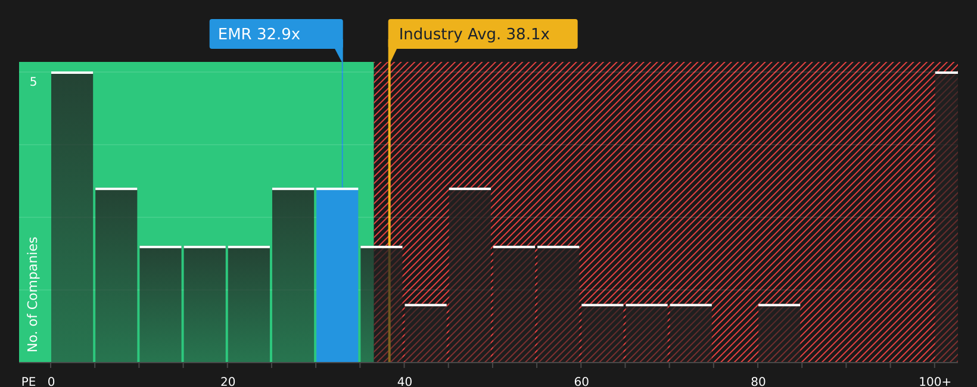Click the PE 10-15 histogram bar
This screenshot has width=977, height=387.
click(x=160, y=304)
